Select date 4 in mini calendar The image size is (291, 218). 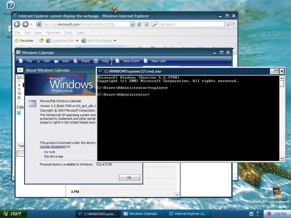tap(19, 85)
